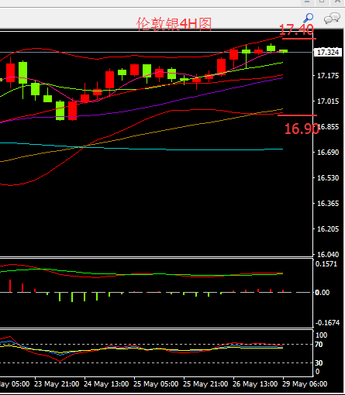Click the maximize window button
345x395 pixels.
322,2
